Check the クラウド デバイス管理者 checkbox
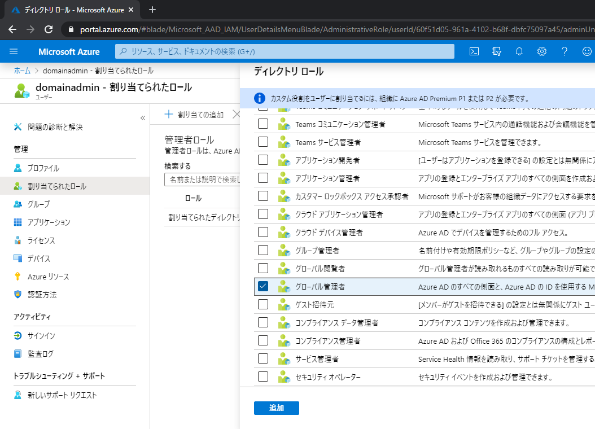 coord(263,232)
